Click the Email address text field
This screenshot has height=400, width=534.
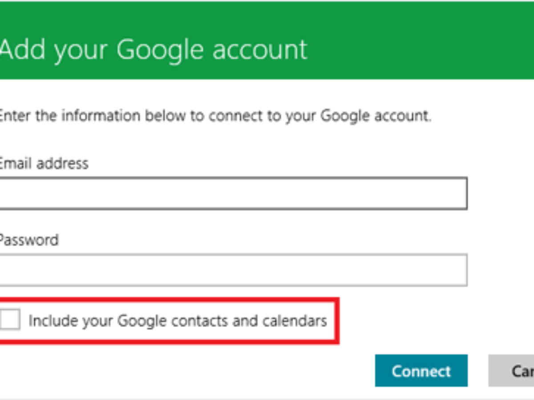[x=232, y=193]
